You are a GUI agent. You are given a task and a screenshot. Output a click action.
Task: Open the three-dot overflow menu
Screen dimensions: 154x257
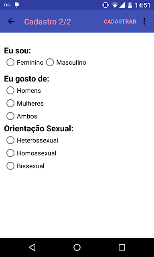coord(144,21)
